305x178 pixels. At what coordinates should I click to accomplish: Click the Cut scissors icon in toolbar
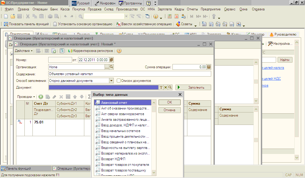pyautogui.click(x=28, y=16)
